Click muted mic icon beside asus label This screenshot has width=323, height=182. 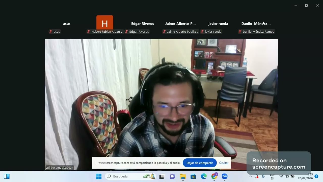[51, 32]
